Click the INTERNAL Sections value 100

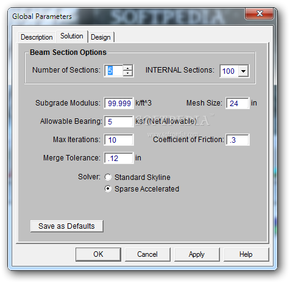pyautogui.click(x=229, y=71)
